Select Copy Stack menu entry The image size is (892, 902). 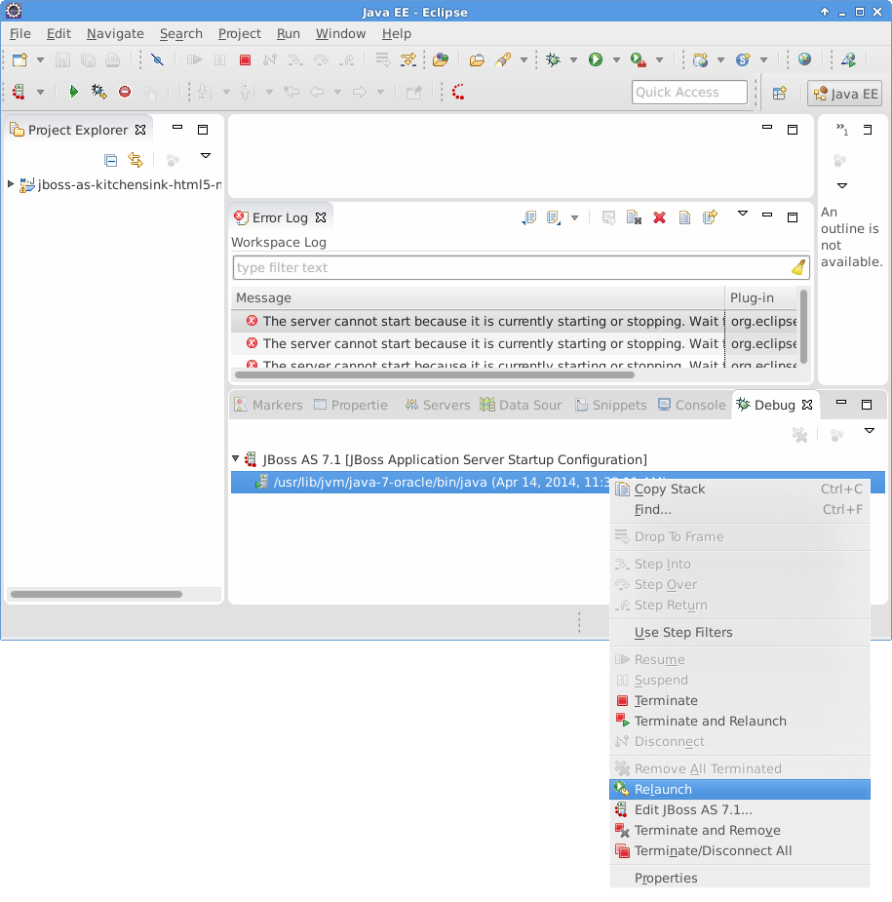pos(740,489)
